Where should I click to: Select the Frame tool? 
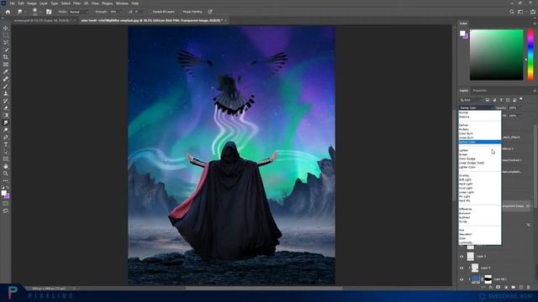click(6, 65)
